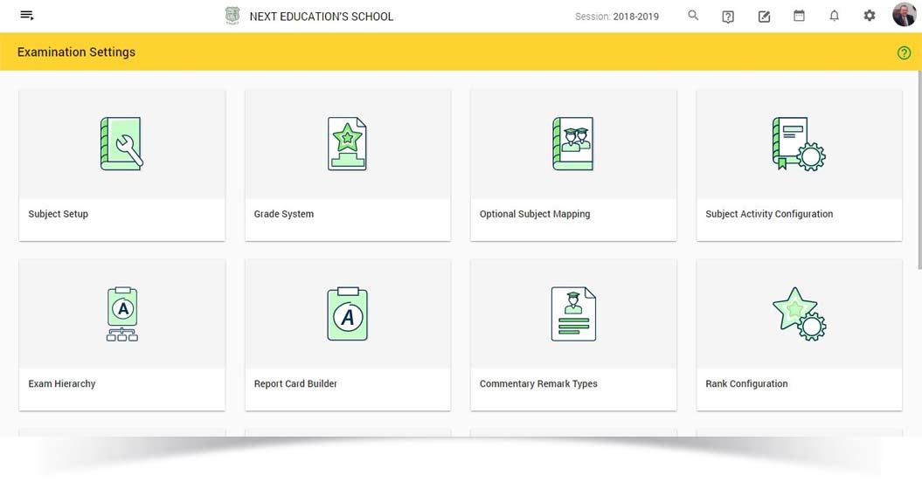Open Subject Activity Configuration label

pos(769,214)
